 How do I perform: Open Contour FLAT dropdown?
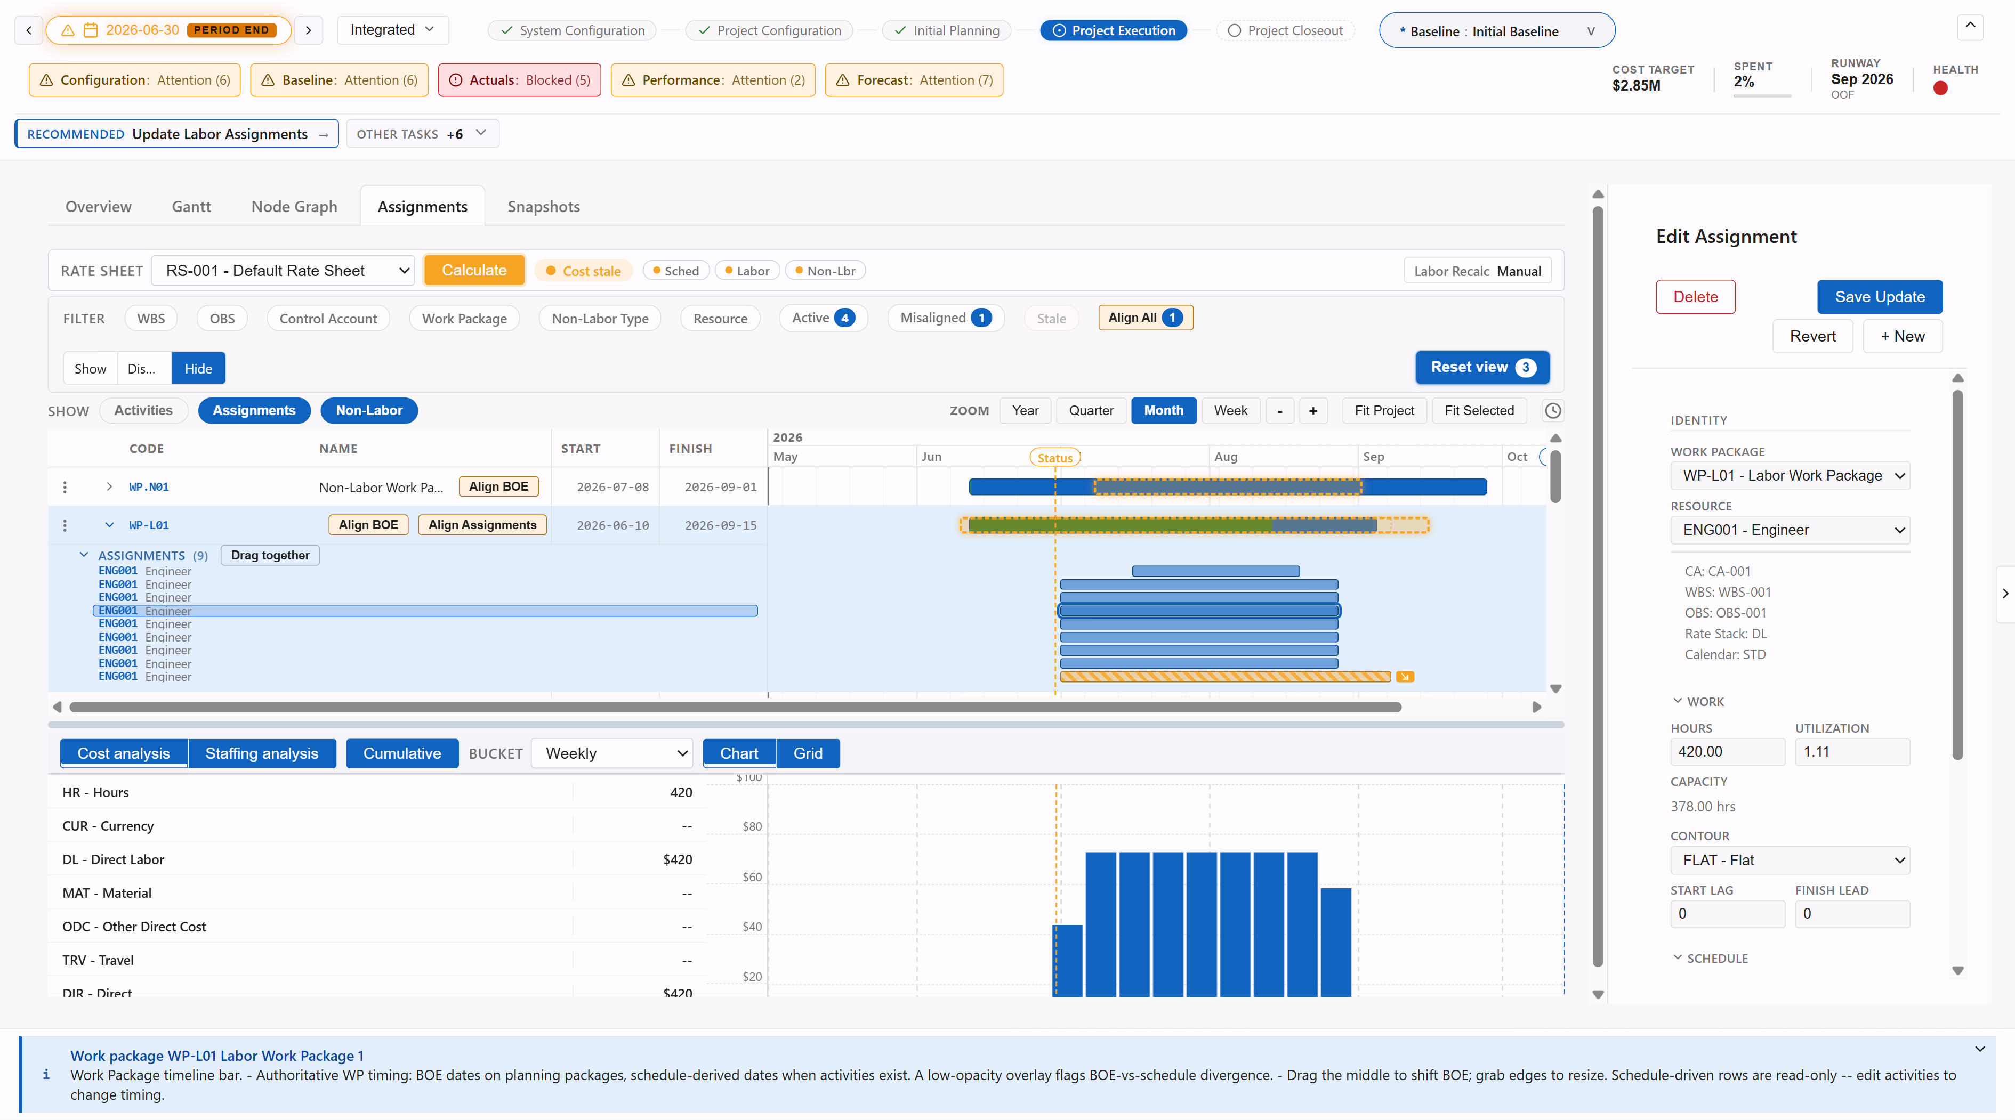1791,861
